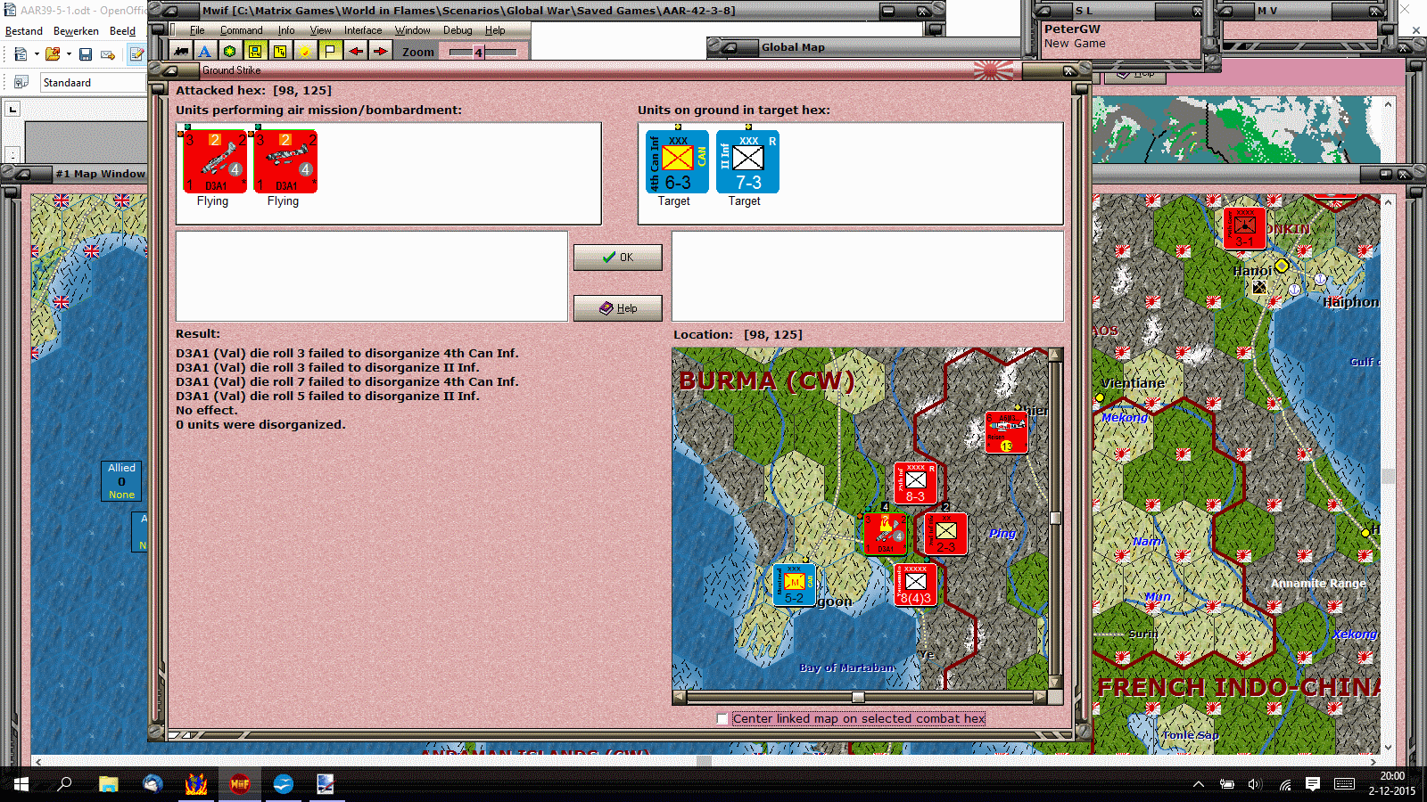Click the green hexagon toolbar icon
This screenshot has width=1427, height=802.
(x=230, y=51)
